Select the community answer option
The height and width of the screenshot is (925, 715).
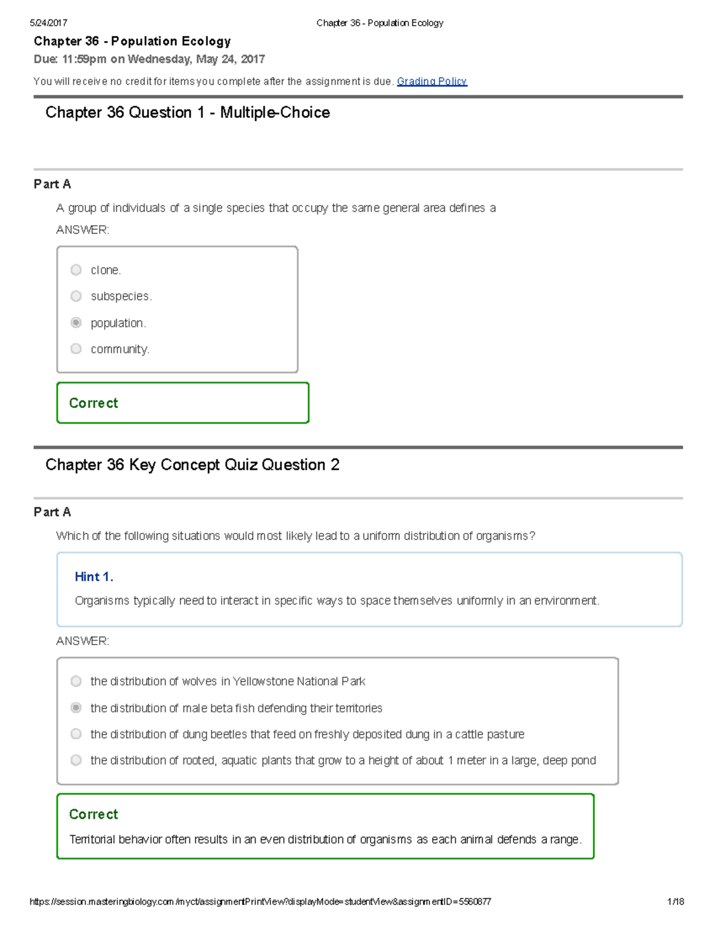click(76, 348)
